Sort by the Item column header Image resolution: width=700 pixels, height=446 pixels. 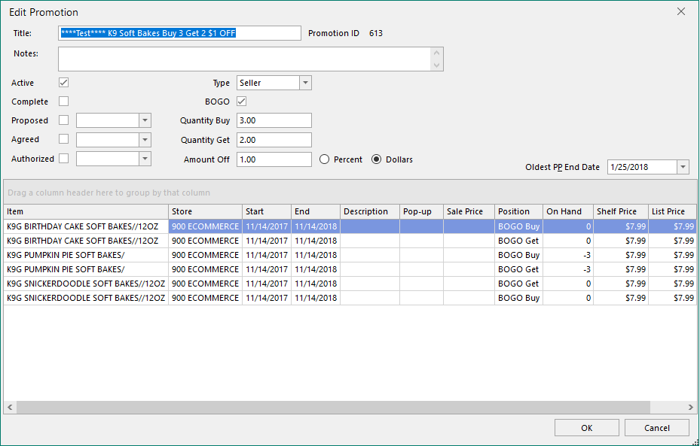(86, 211)
